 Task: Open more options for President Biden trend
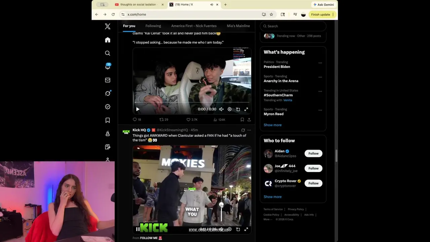coord(320,63)
